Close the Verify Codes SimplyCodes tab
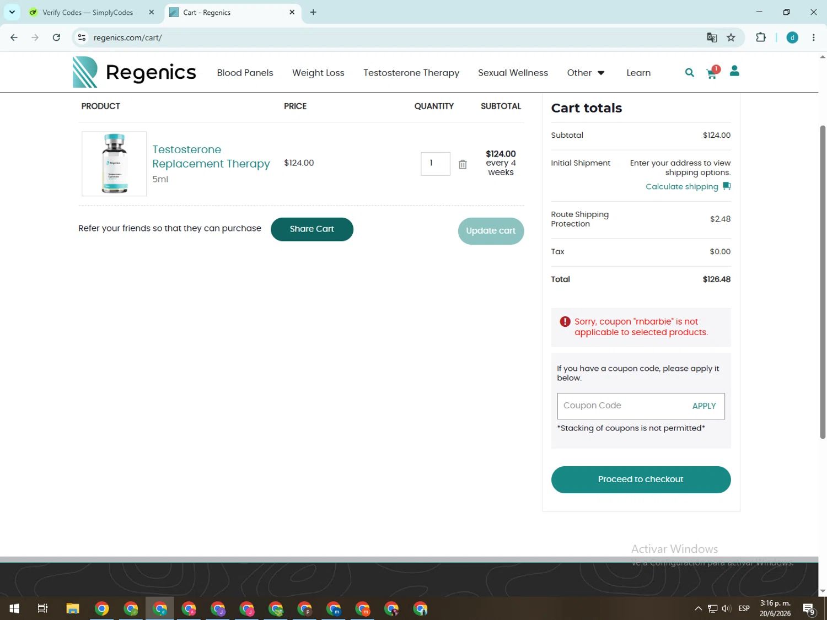The width and height of the screenshot is (827, 620). coord(151,12)
